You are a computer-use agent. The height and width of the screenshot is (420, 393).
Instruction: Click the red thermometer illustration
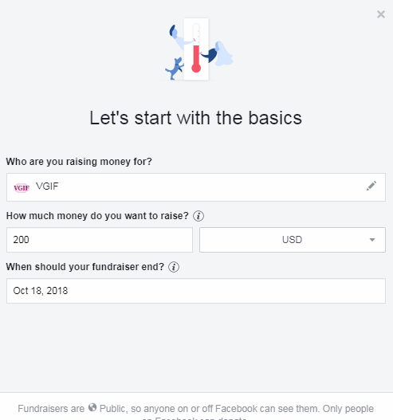(x=196, y=49)
